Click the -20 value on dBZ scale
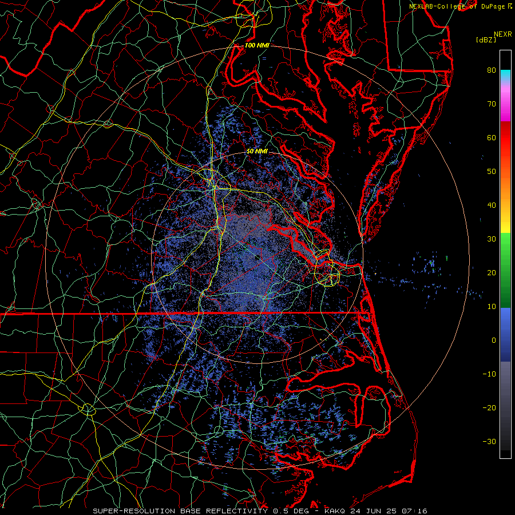Screen dimensions: 515x515 click(489, 408)
